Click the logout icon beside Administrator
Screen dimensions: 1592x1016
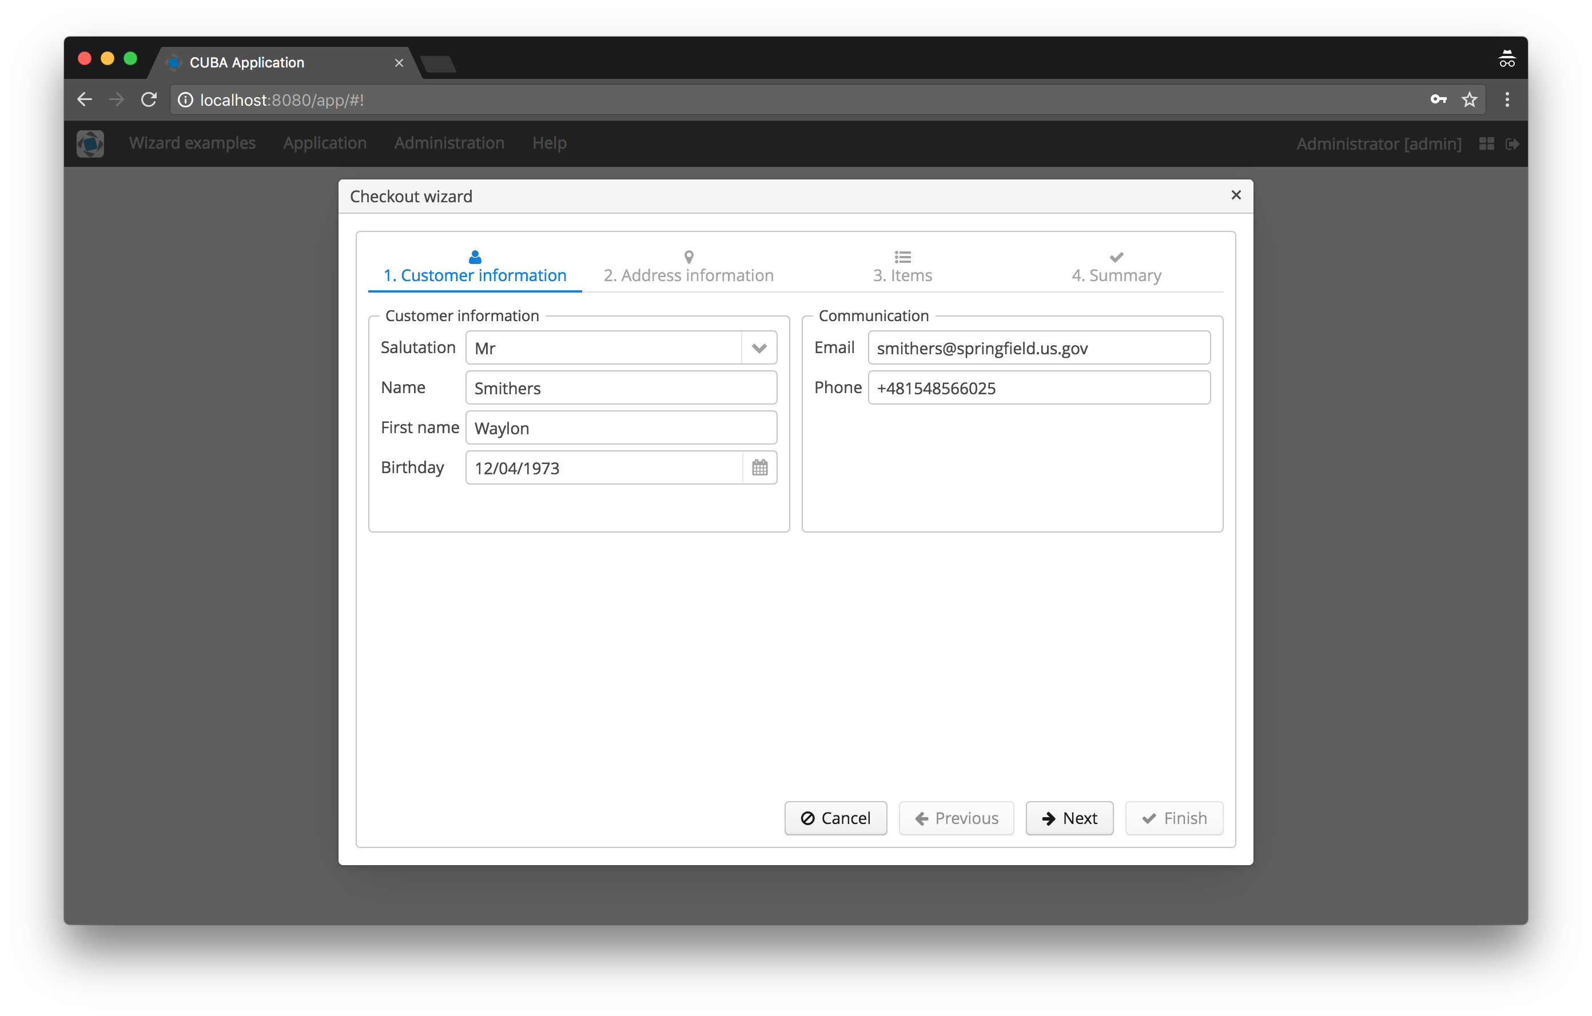click(1512, 144)
